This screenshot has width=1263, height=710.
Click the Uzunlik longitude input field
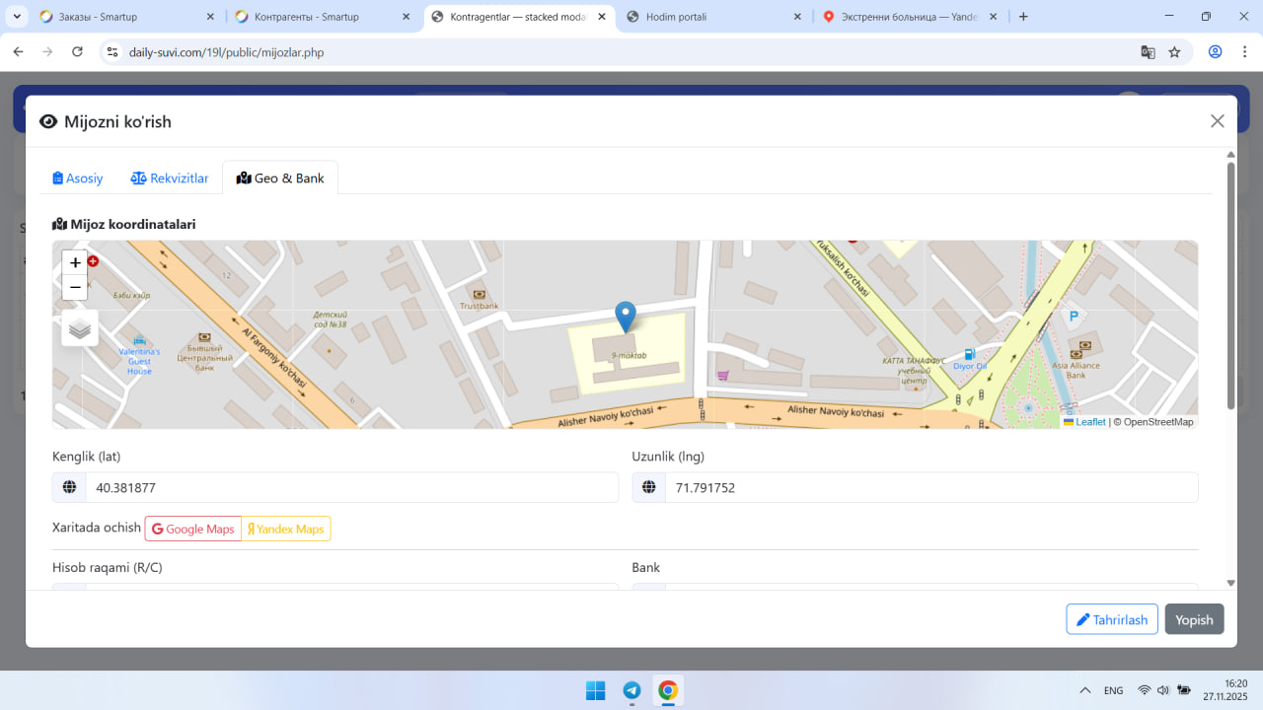tap(930, 488)
